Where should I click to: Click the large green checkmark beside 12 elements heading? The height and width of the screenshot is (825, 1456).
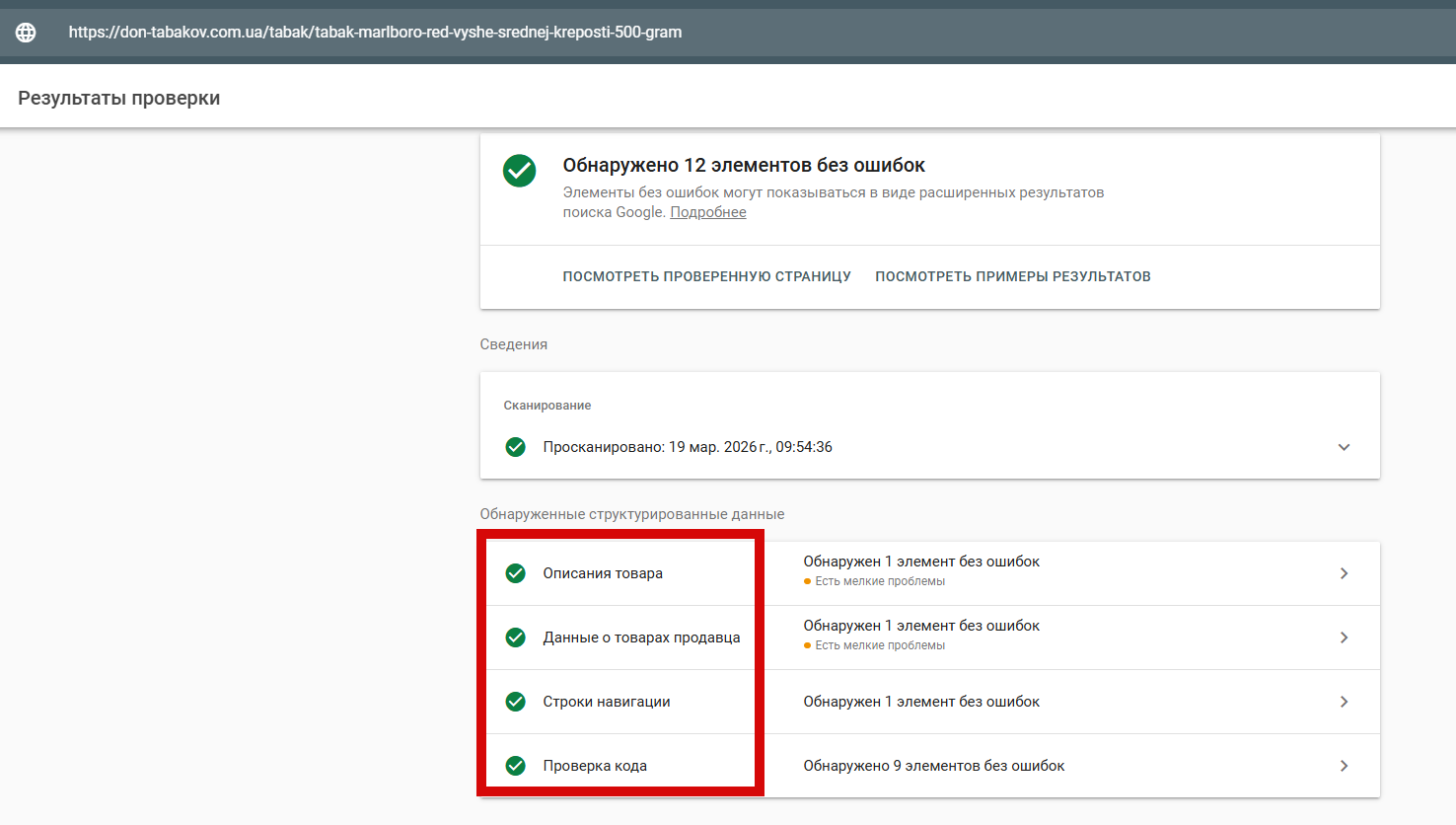[x=520, y=171]
